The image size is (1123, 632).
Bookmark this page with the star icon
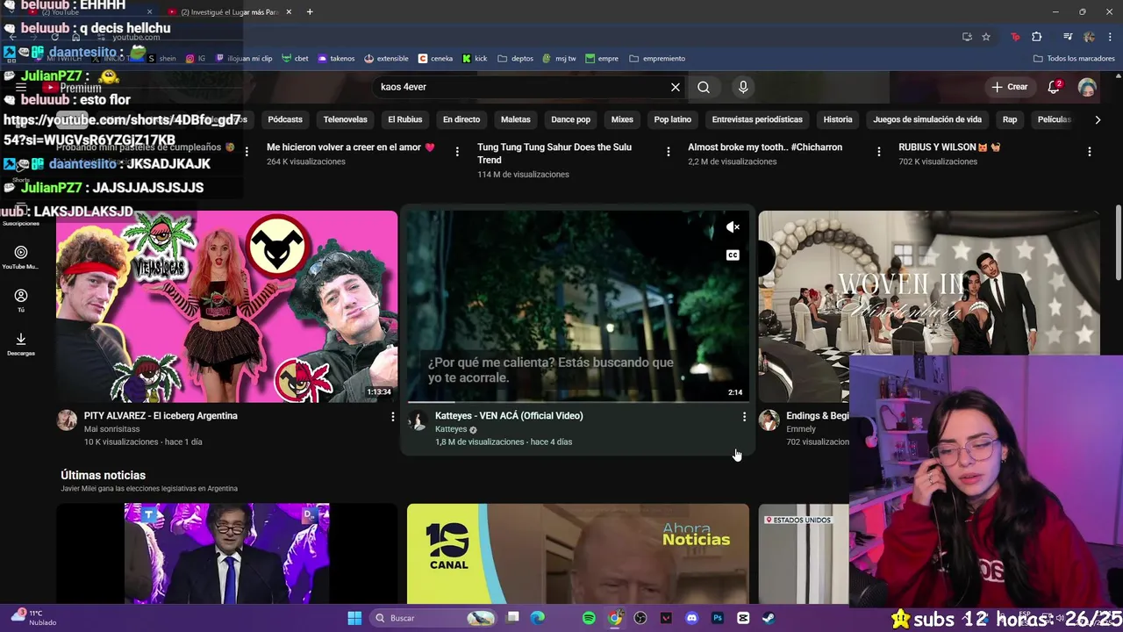(x=986, y=37)
